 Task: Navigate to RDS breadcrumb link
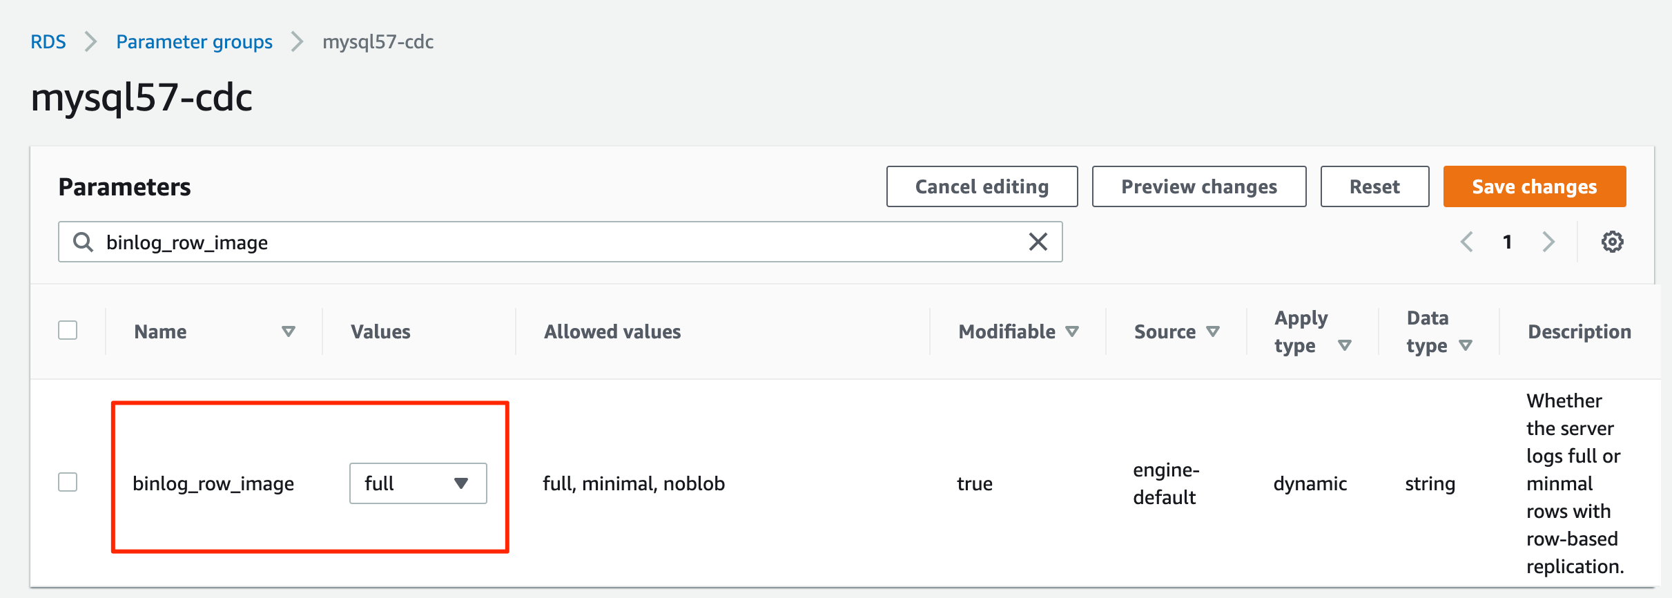[x=48, y=42]
